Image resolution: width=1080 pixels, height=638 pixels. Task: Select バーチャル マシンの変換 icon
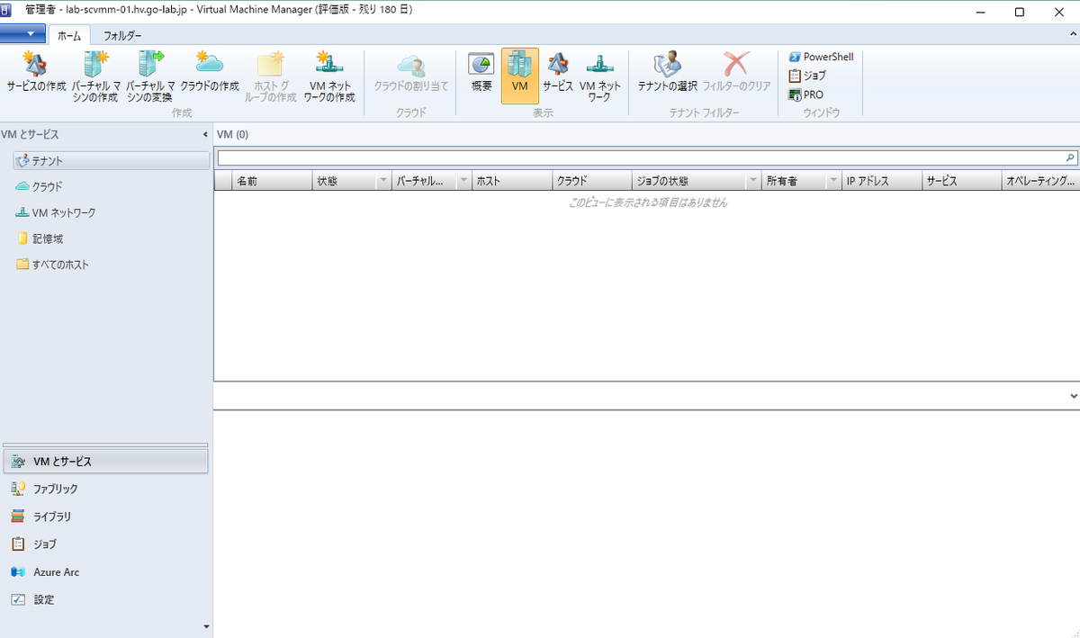(150, 76)
